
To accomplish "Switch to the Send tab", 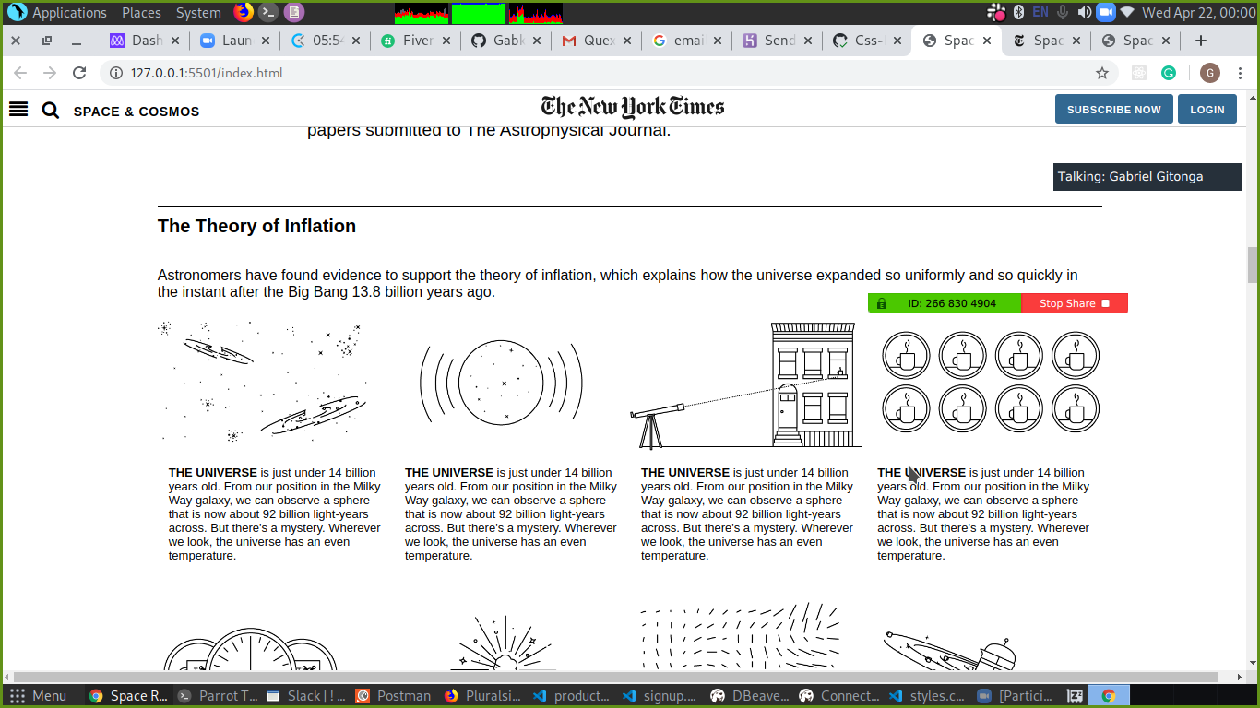I will coord(778,41).
